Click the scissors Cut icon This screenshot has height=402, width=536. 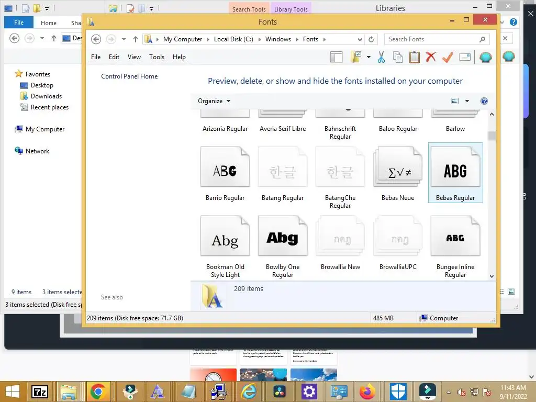tap(381, 57)
